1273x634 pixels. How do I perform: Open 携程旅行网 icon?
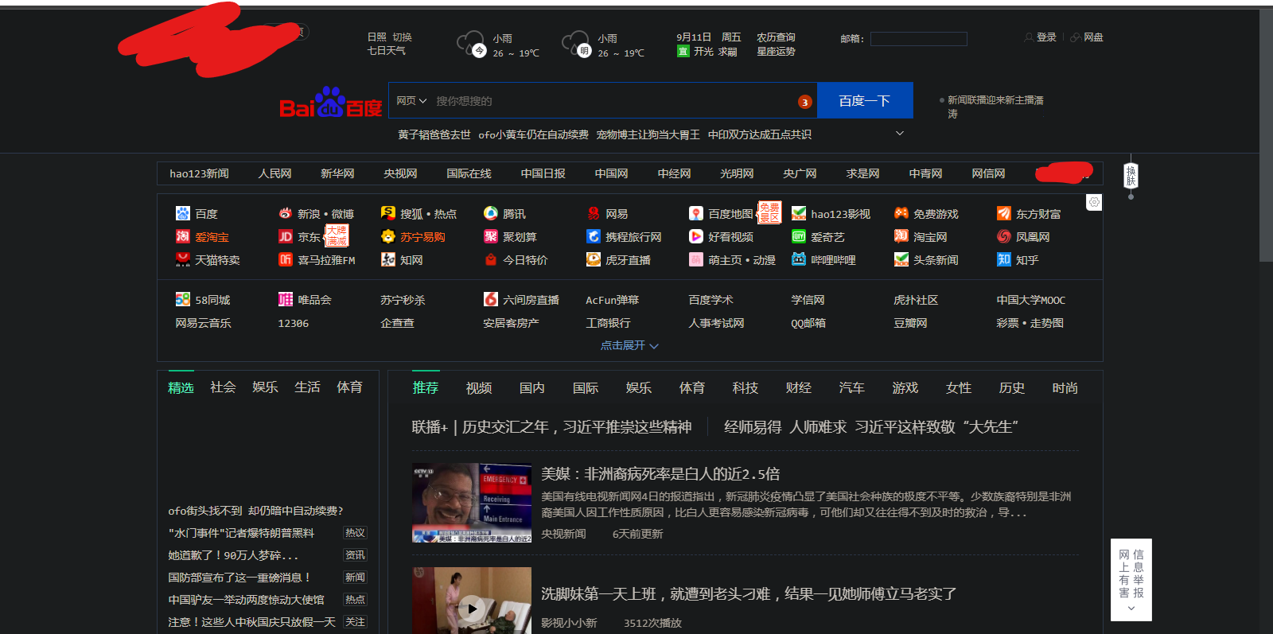point(594,236)
